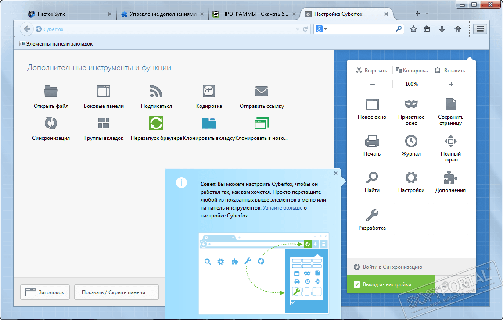Switch to the ПРОГРАММЫ - Скачать tab
Screen dimensions: 503x320
tap(255, 14)
